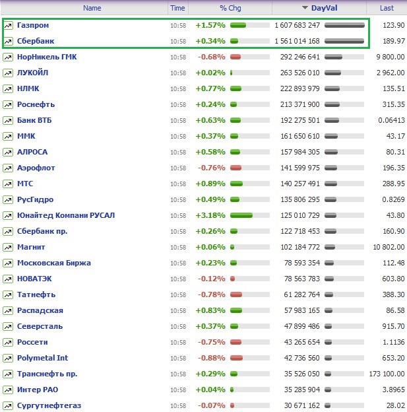Viewport: 407px width, 412px height.
Task: Click the Polymetal Int stock name
Action: 42,358
